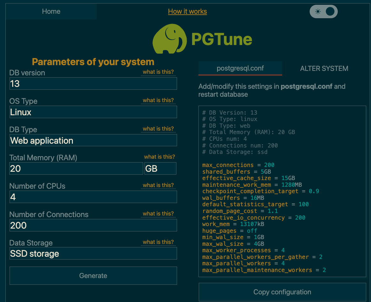Click the Generate button
The height and width of the screenshot is (302, 371).
(x=93, y=275)
